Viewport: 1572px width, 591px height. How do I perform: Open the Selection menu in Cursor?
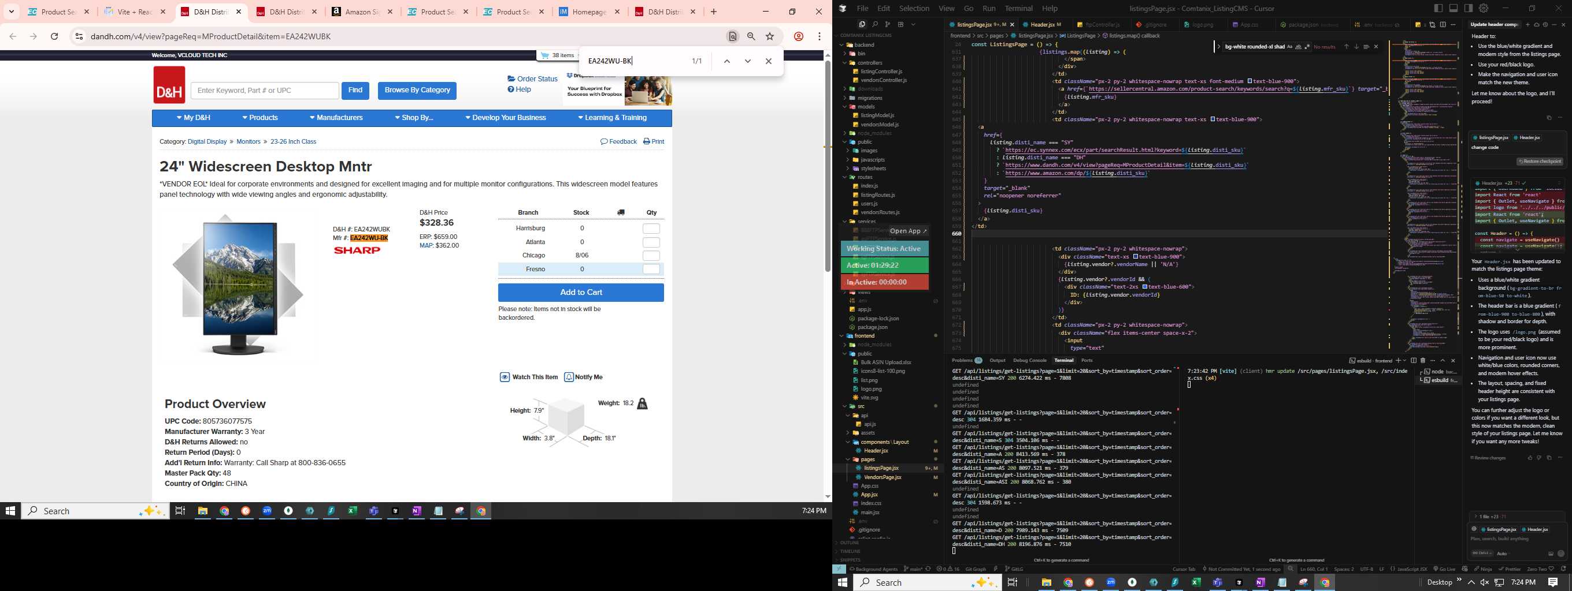(x=914, y=9)
